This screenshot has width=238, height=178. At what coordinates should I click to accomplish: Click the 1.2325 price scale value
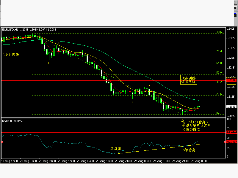click(x=230, y=48)
